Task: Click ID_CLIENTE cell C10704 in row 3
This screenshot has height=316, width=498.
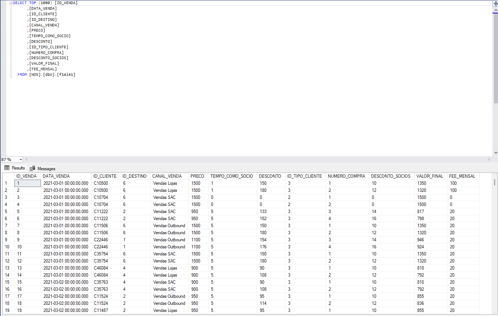Action: point(106,197)
